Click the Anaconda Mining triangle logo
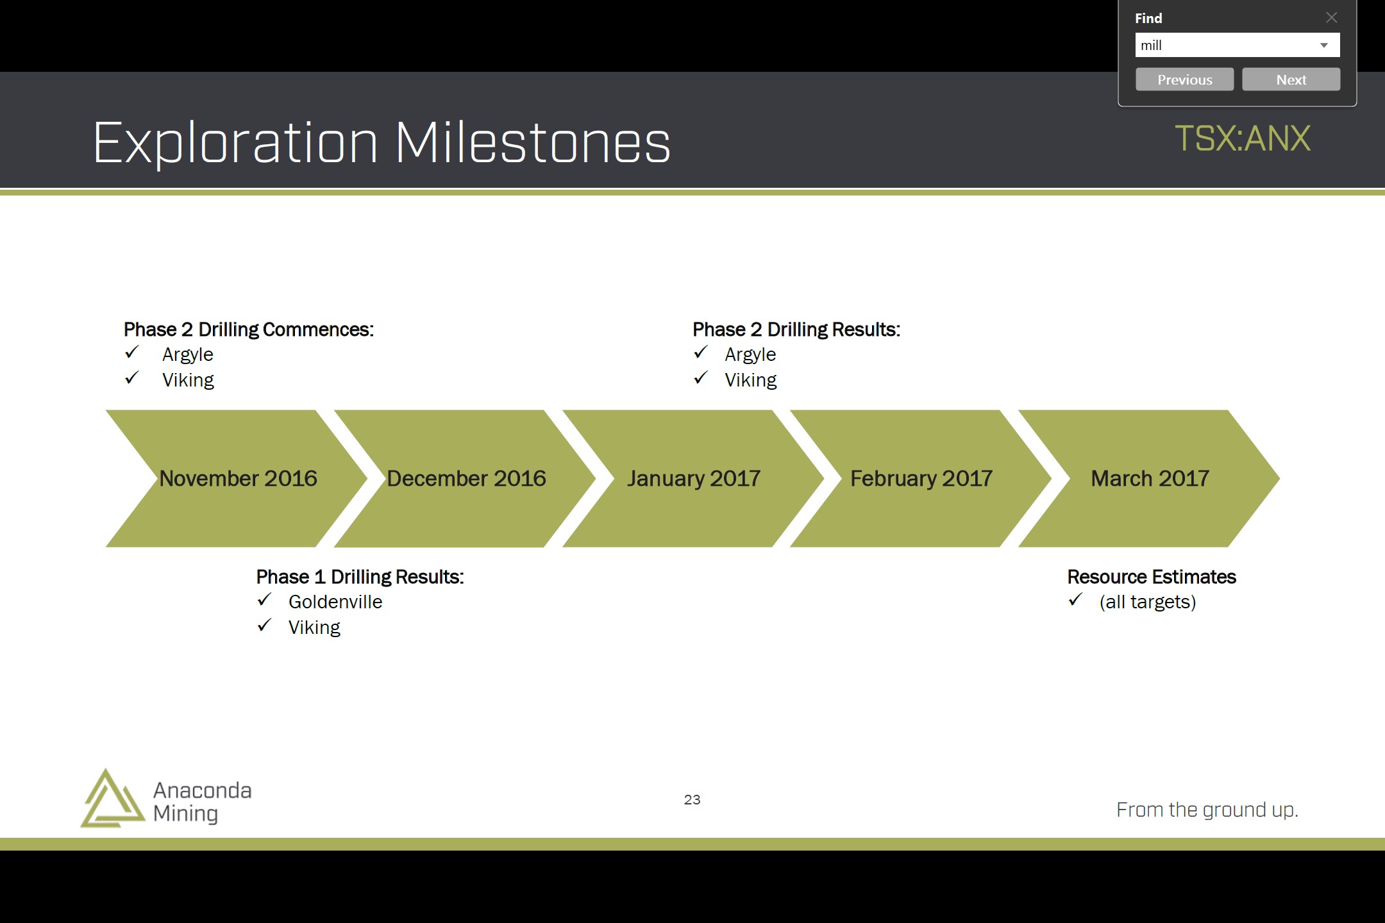 112,799
